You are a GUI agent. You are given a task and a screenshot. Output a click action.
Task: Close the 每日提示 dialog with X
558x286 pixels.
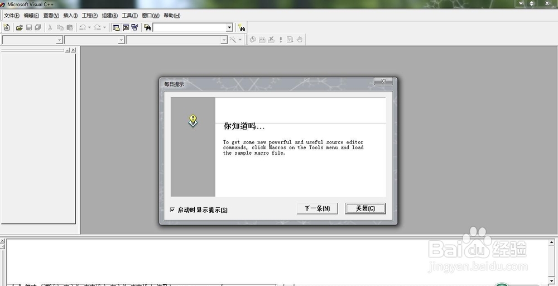click(383, 81)
